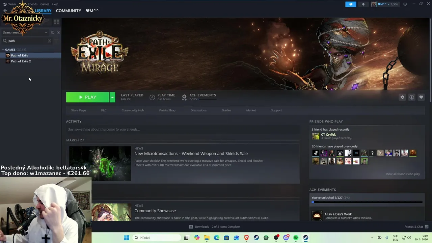Open All in a Day's Work achievement
Screen dimensions: 432x243
[x=338, y=214]
